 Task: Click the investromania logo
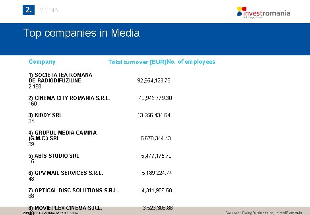point(263,12)
